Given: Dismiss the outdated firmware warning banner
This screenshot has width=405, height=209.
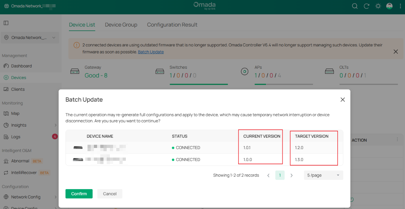Looking at the screenshot, I should point(396,51).
